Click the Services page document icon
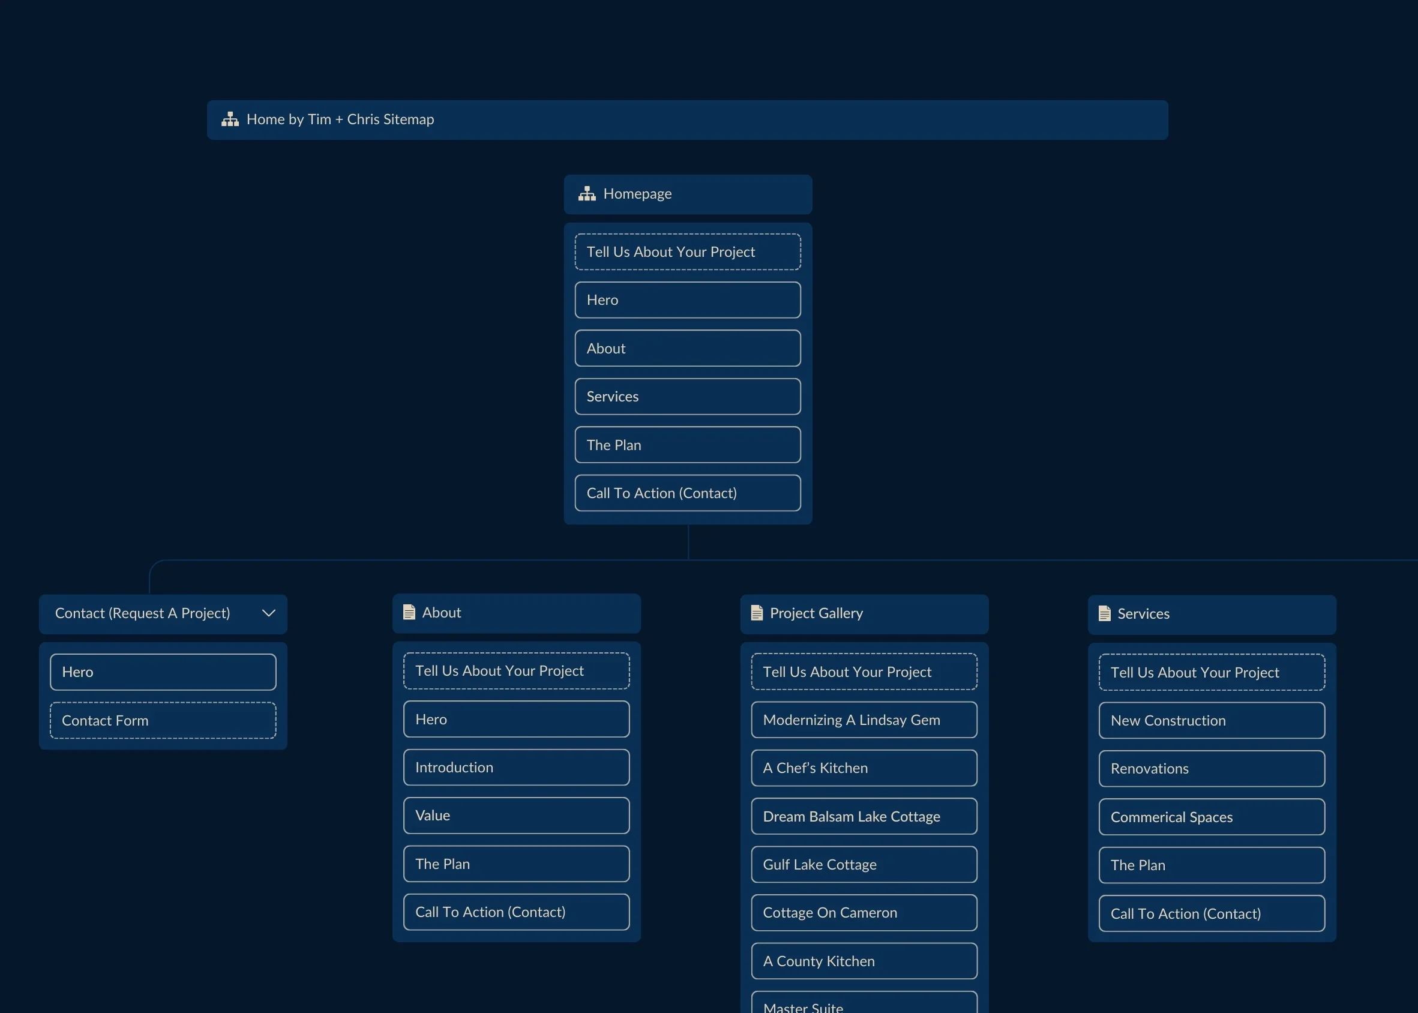The image size is (1418, 1013). [x=1104, y=614]
